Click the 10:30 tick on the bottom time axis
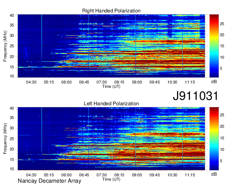228x185 pixels. click(172, 175)
